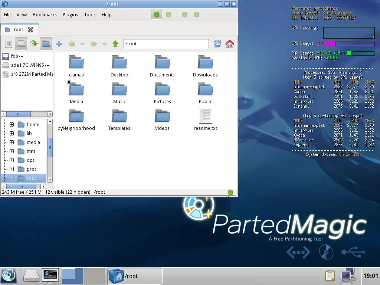The image size is (380, 285).
Task: Click the directory tree vertical scrollbar thumb
Action: 50,147
